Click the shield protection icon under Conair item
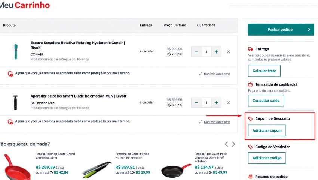This screenshot has width=318, height=180. pos(10,73)
